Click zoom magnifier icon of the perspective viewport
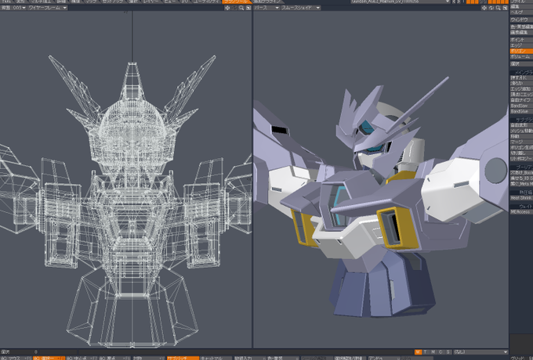Screen dimensions: 533x360 [x=498, y=8]
